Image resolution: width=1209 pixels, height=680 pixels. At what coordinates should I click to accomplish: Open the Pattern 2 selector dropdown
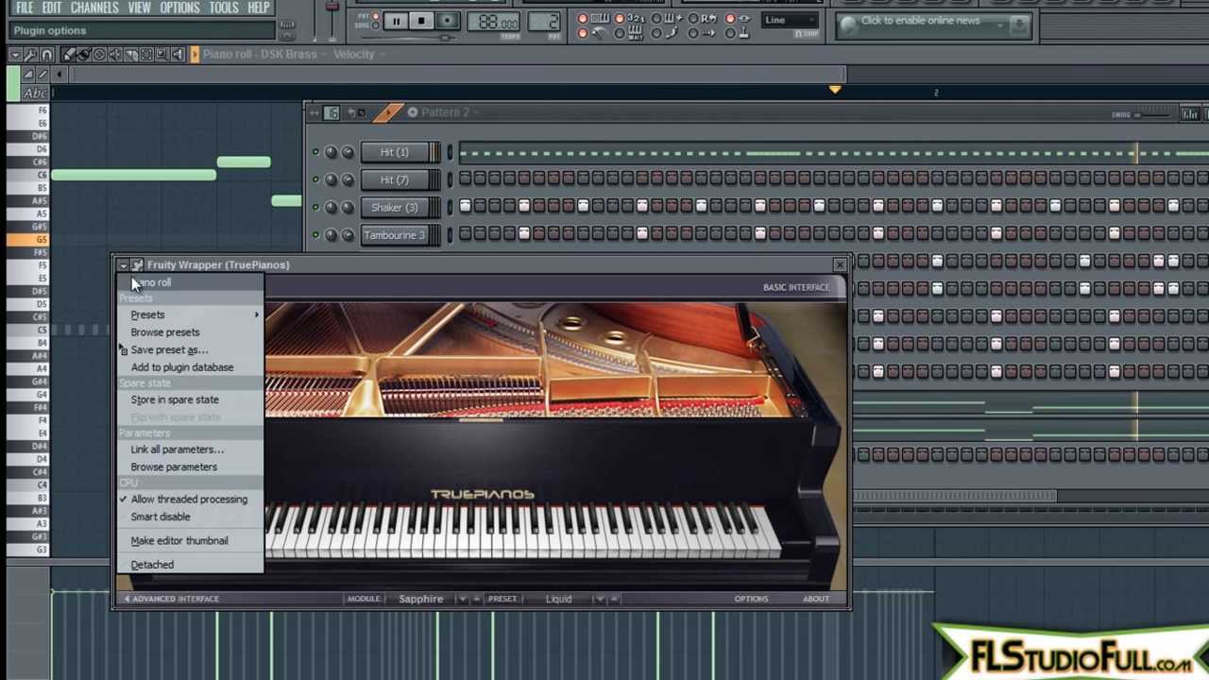pos(450,112)
